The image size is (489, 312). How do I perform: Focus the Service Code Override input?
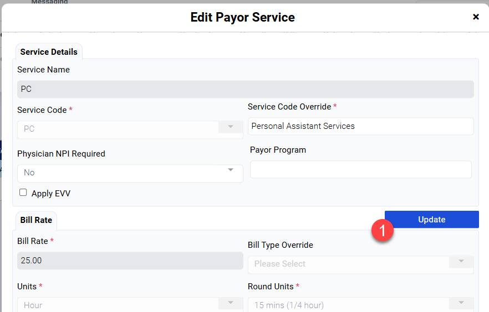pyautogui.click(x=360, y=126)
